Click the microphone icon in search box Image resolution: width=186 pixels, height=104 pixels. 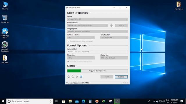click(x=50, y=101)
